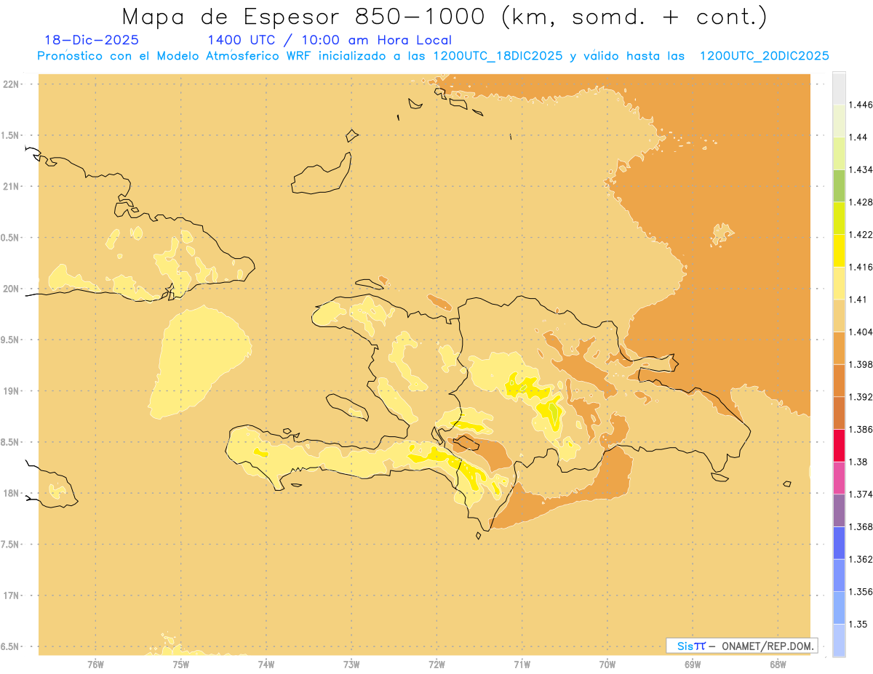Pick the palest blue swatch below 1.35
873x674 pixels.
839,641
